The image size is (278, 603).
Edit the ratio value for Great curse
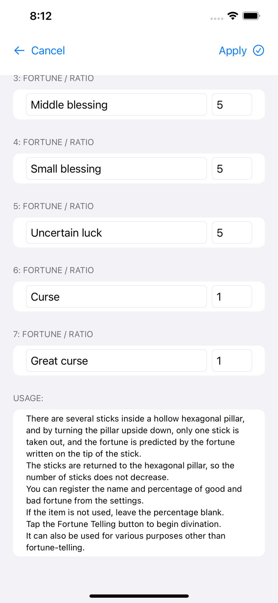click(x=232, y=361)
